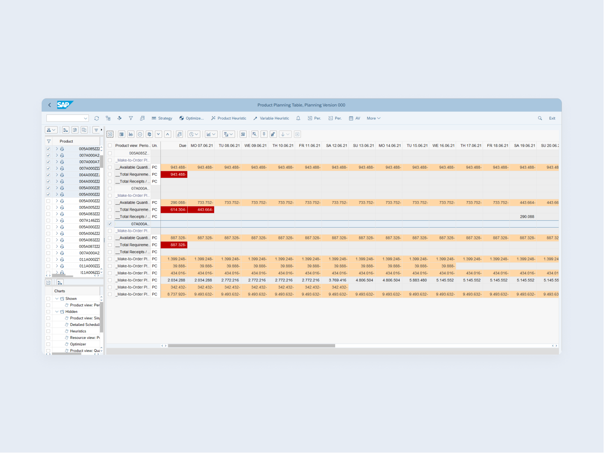Screen dimensions: 604x453
Task: Expand product 005A006ZZZ tree node
Action: 57,233
